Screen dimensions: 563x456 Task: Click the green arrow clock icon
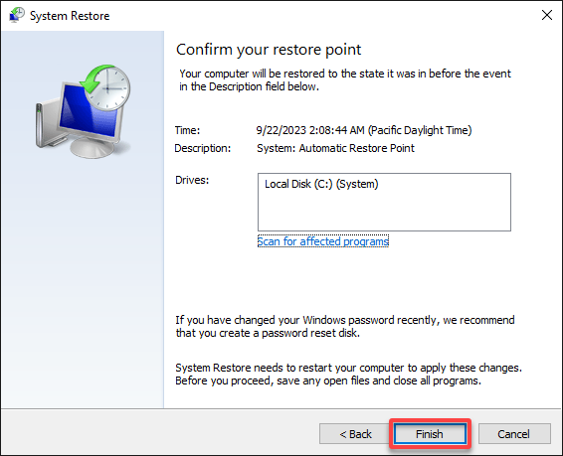click(105, 87)
